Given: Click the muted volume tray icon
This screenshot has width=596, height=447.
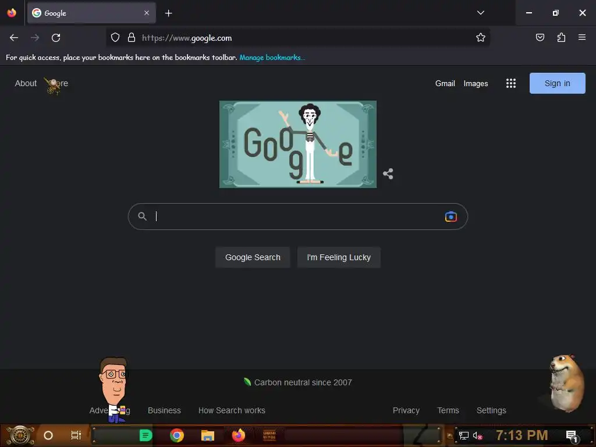Looking at the screenshot, I should (477, 435).
